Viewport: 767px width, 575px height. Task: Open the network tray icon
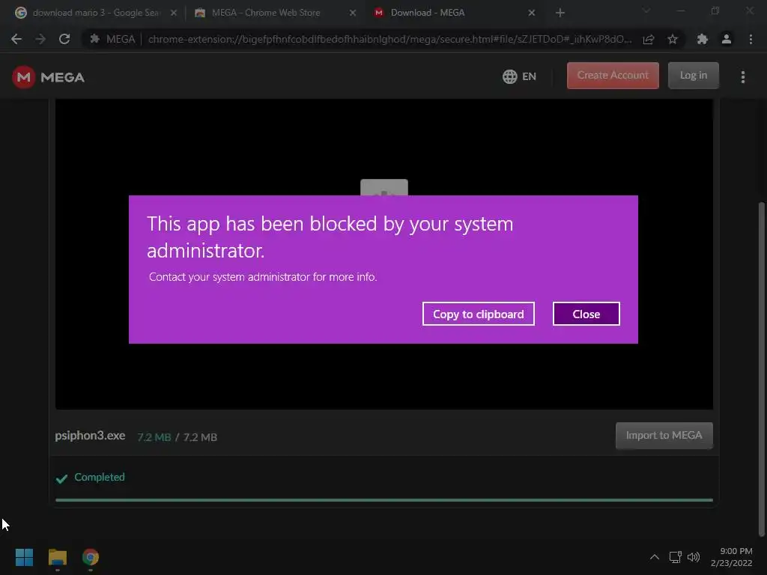[676, 557]
